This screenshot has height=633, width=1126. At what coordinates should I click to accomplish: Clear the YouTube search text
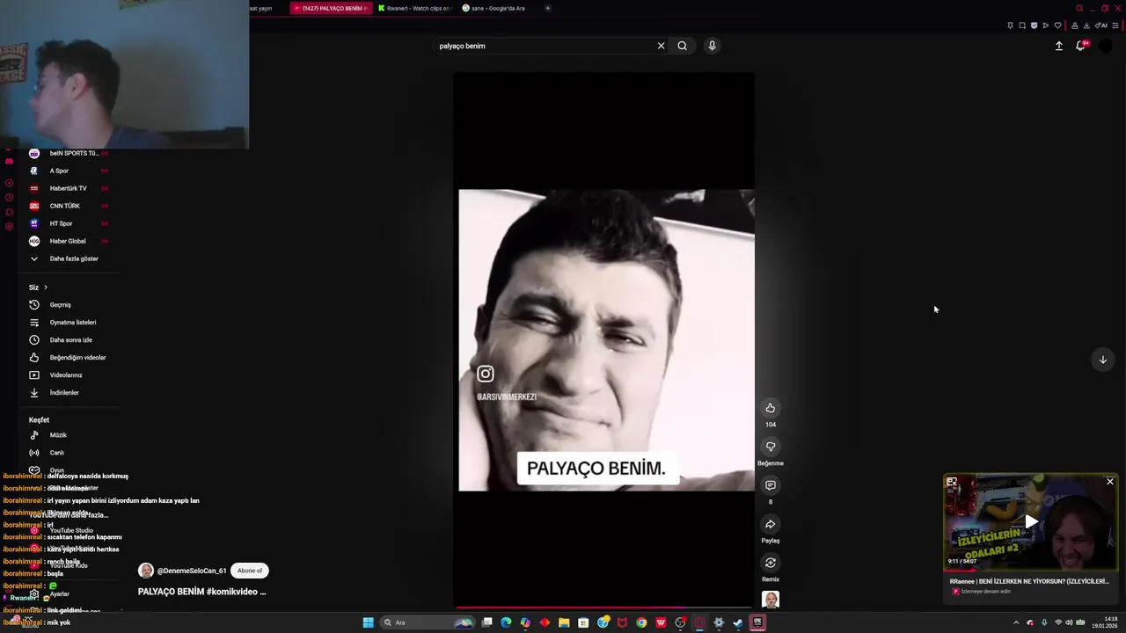(x=661, y=46)
